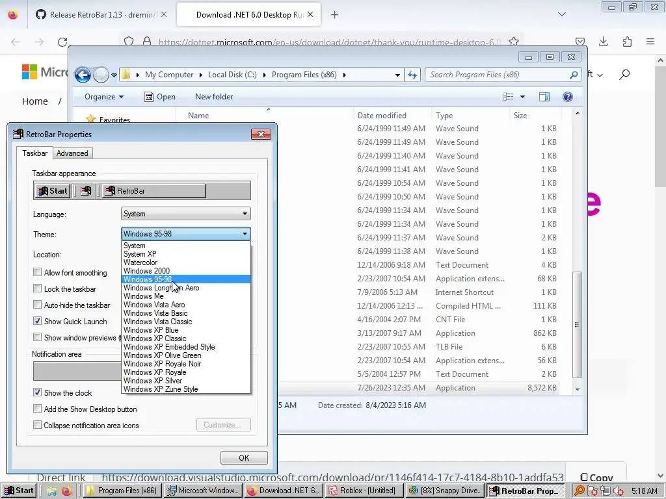Collapse the Theme dropdown arrow
666x499 pixels.
pyautogui.click(x=245, y=234)
